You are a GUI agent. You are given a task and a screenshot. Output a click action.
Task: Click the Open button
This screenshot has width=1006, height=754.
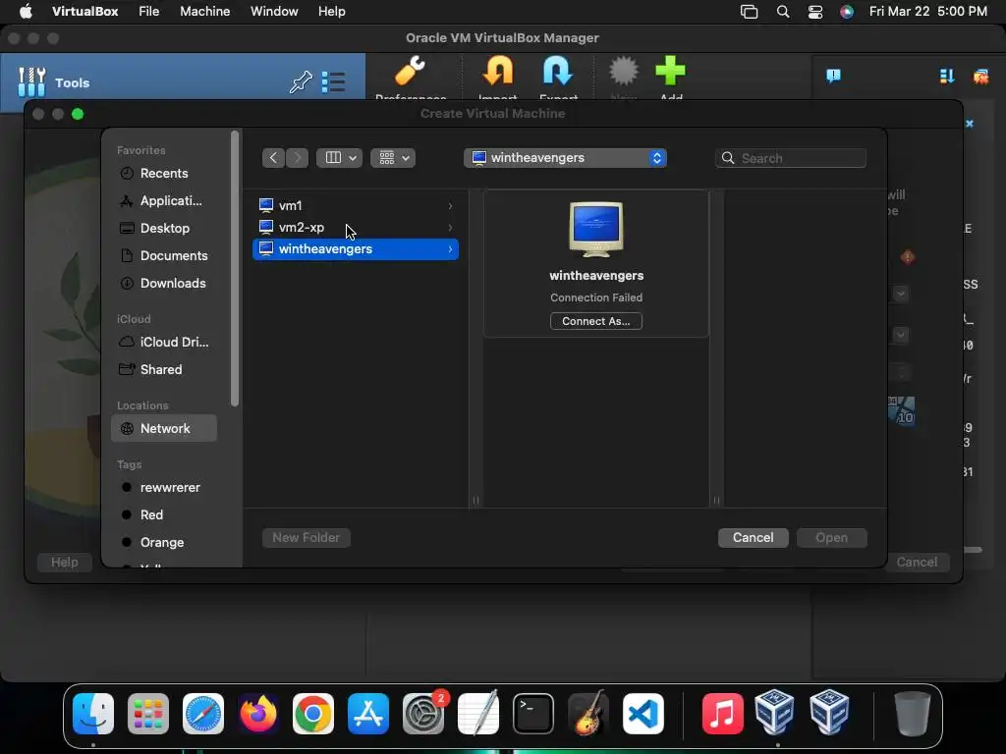pyautogui.click(x=831, y=538)
